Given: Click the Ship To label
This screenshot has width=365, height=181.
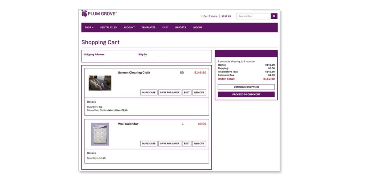Looking at the screenshot, I should (143, 55).
